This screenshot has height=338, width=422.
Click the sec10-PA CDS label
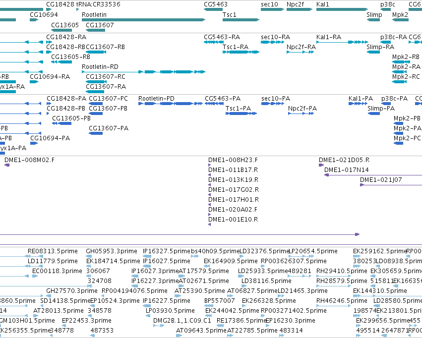click(x=276, y=99)
